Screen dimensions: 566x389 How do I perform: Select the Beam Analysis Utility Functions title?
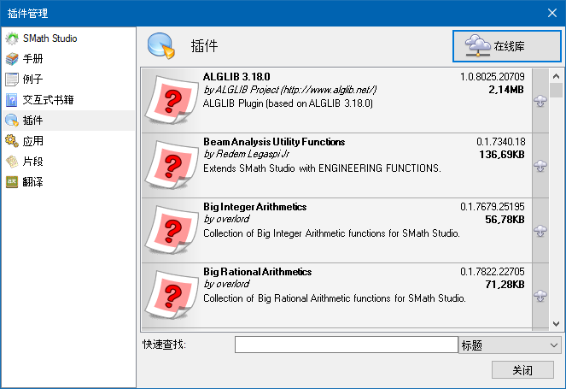tap(274, 142)
